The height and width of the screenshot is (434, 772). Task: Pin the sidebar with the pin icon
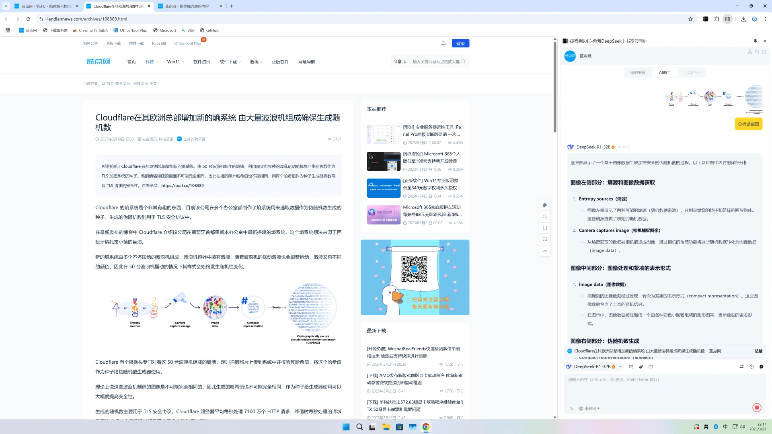(x=755, y=41)
